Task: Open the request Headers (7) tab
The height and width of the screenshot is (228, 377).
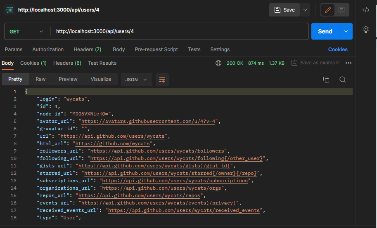Action: point(88,49)
